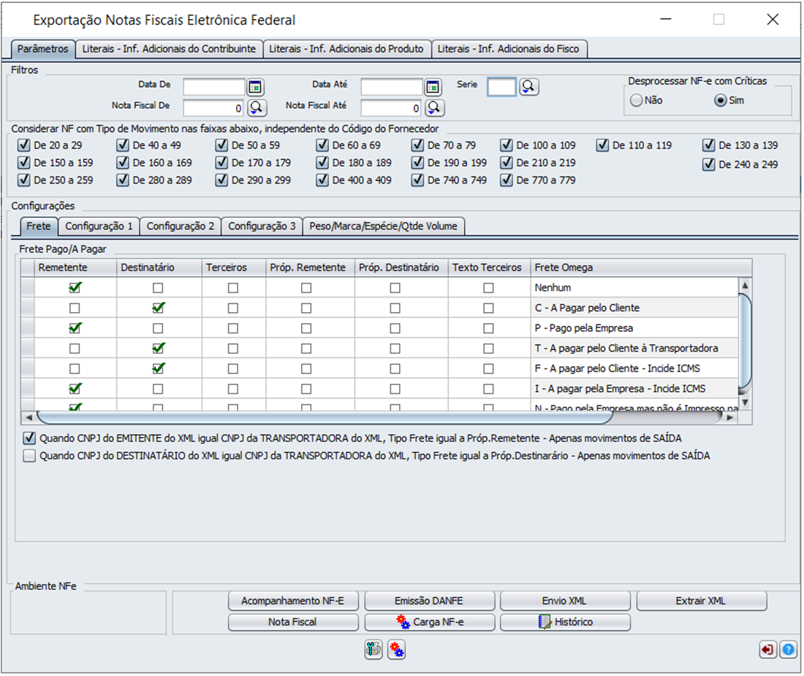The image size is (804, 676).
Task: Click the red gears icon at bottom
Action: coord(396,650)
